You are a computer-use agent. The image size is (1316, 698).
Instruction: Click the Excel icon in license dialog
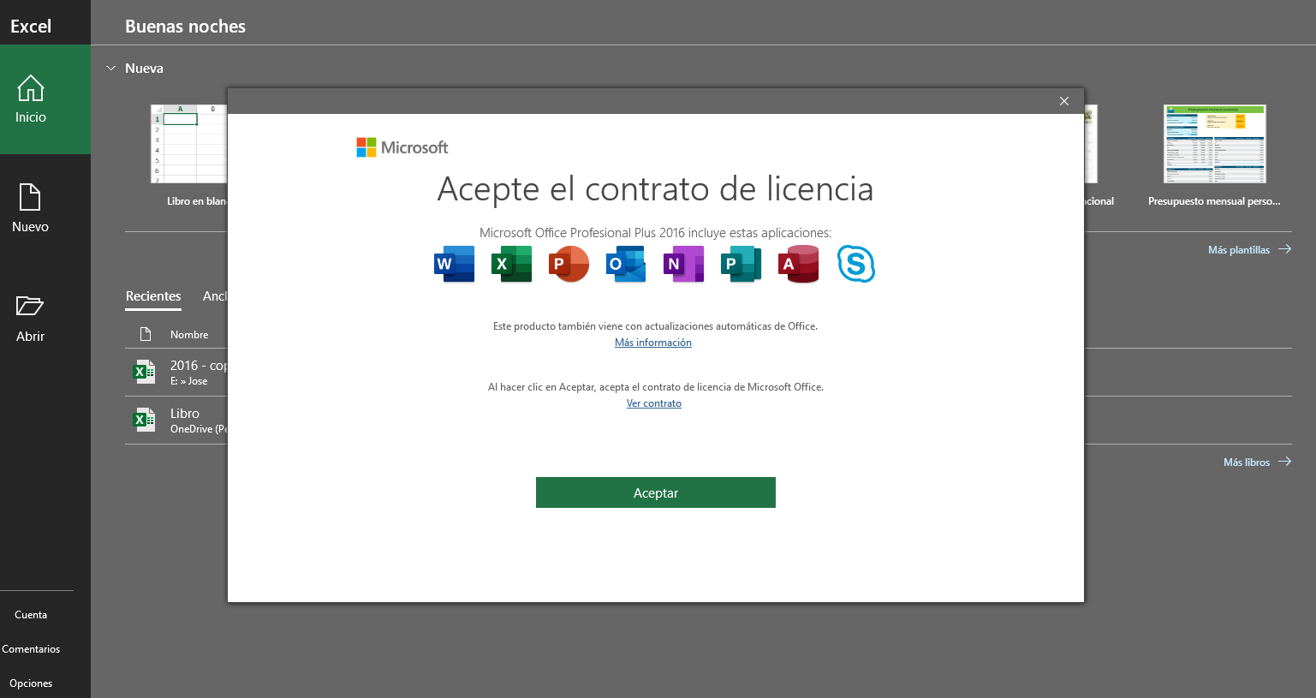click(x=511, y=264)
